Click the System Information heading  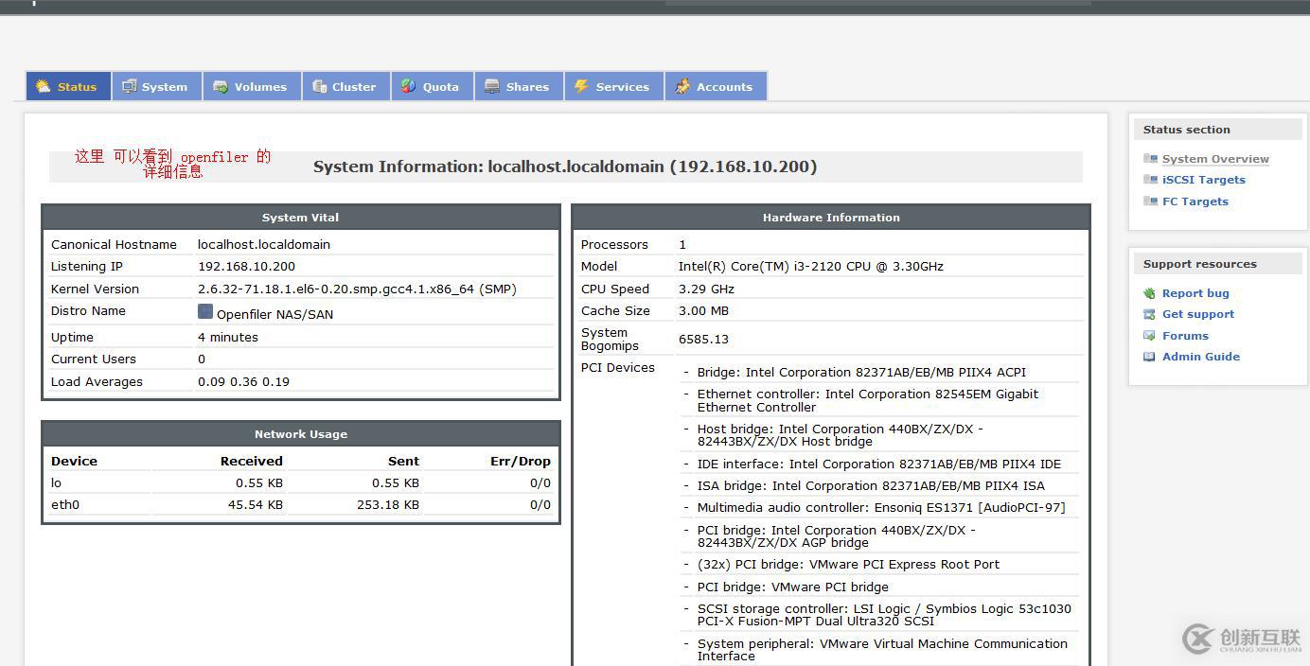tap(565, 166)
